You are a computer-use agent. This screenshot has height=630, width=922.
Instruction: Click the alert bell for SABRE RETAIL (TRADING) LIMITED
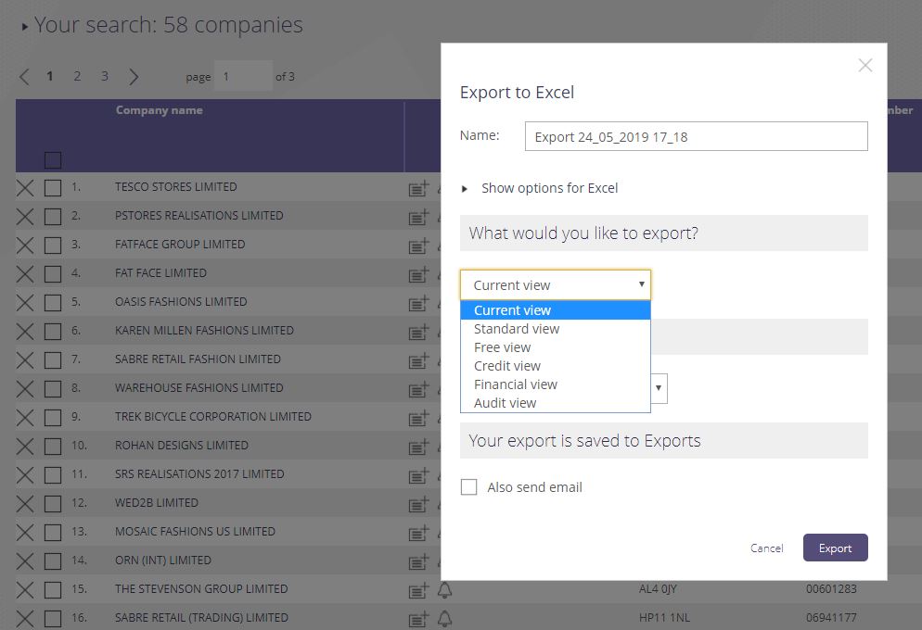pos(445,618)
